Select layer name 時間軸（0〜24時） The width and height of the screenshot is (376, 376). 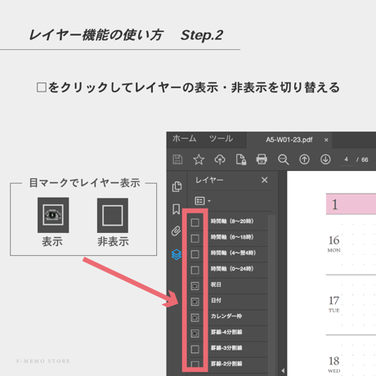[x=232, y=269]
